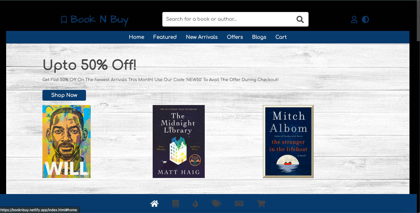
Task: Open the user account icon
Action: tap(354, 20)
